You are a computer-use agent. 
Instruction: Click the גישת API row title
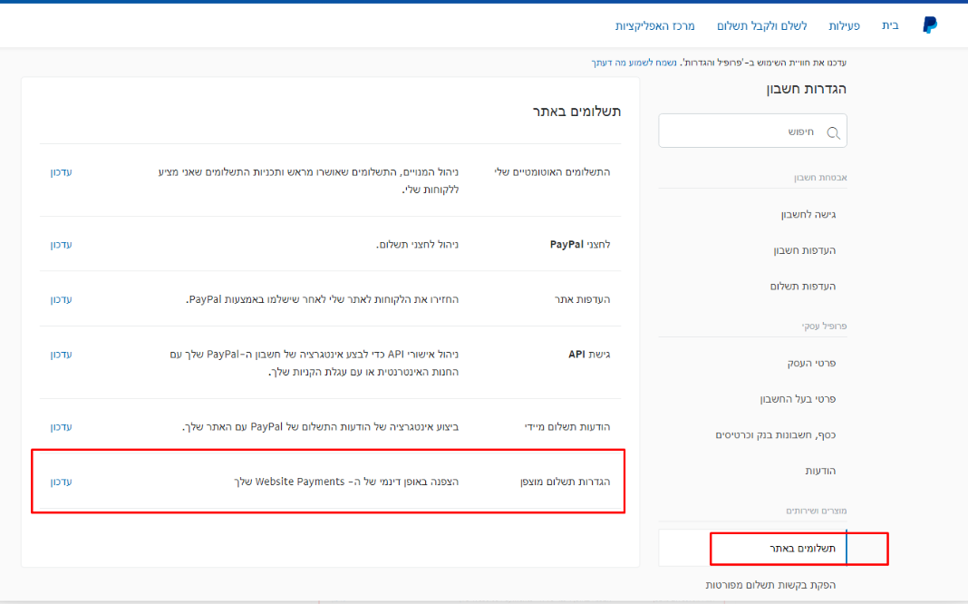pos(589,355)
